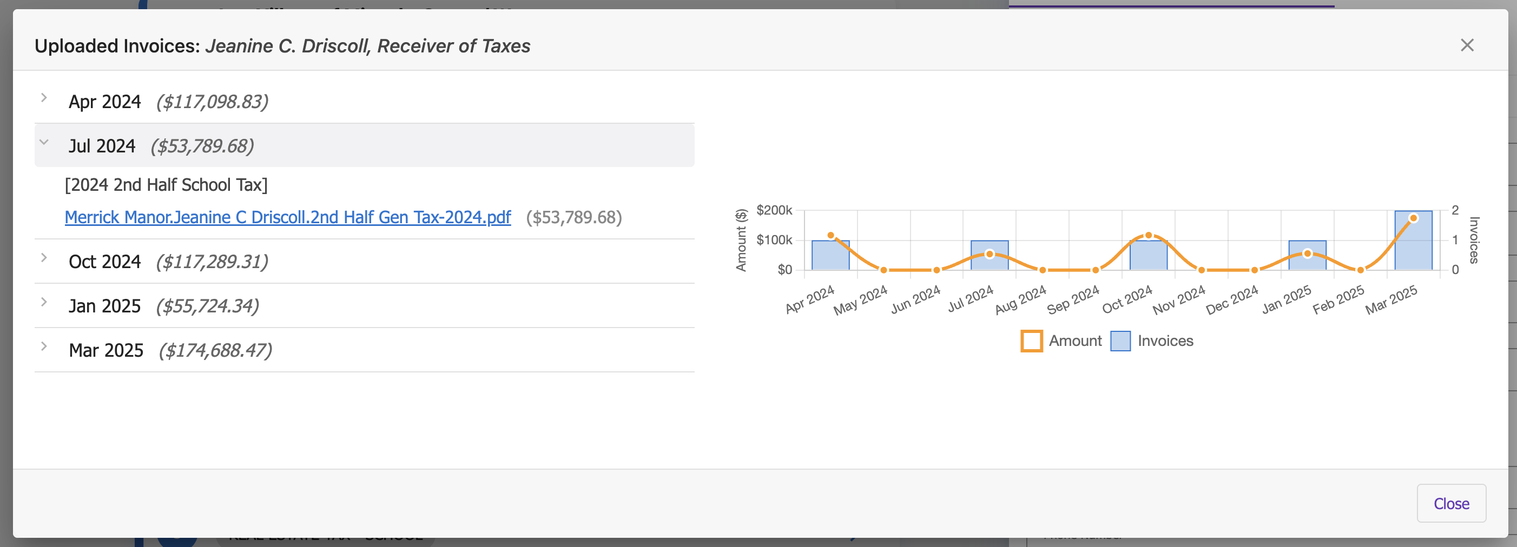
Task: Click the Apr 2024 amount data point
Action: point(830,235)
